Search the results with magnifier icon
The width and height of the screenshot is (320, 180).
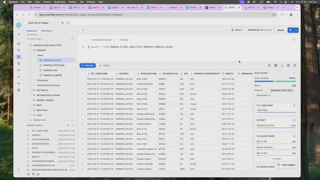click(269, 65)
